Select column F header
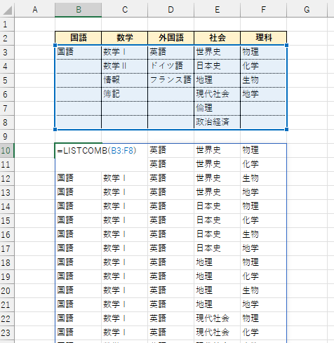The height and width of the screenshot is (343, 334). [x=264, y=10]
